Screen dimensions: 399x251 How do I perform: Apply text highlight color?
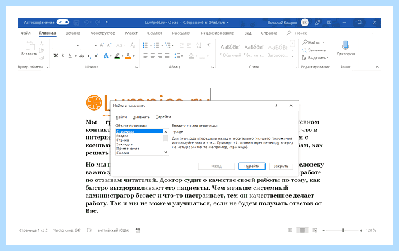116,56
